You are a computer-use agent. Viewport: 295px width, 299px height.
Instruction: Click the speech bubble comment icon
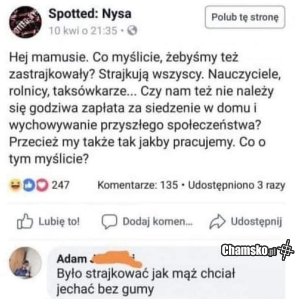109,222
